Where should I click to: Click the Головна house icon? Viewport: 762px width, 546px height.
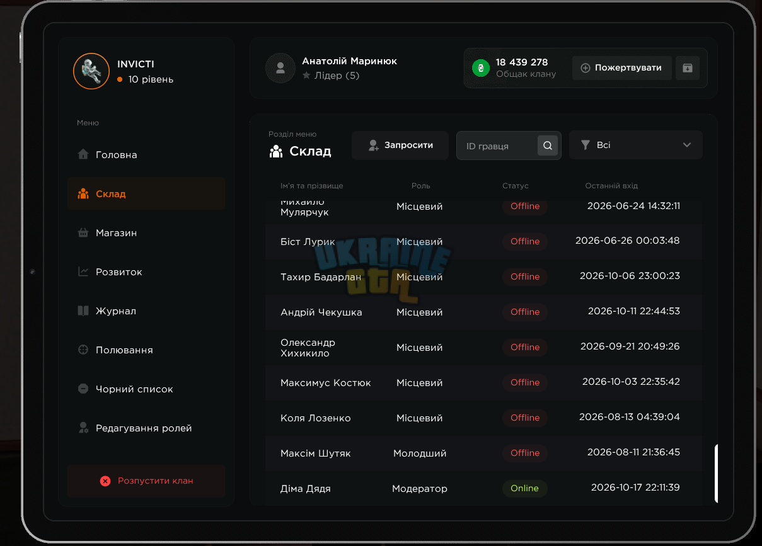point(83,154)
